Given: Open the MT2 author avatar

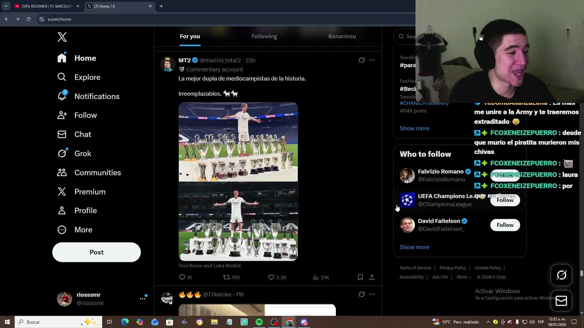Looking at the screenshot, I should pos(167,64).
